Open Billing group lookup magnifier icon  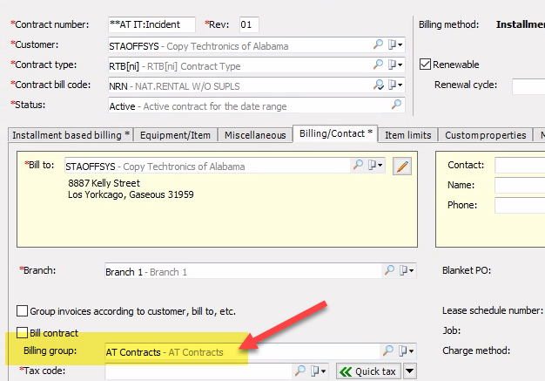388,350
